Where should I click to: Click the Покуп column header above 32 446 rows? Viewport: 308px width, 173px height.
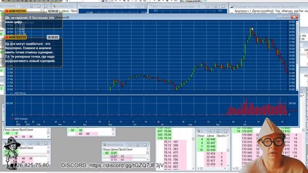(x=201, y=136)
